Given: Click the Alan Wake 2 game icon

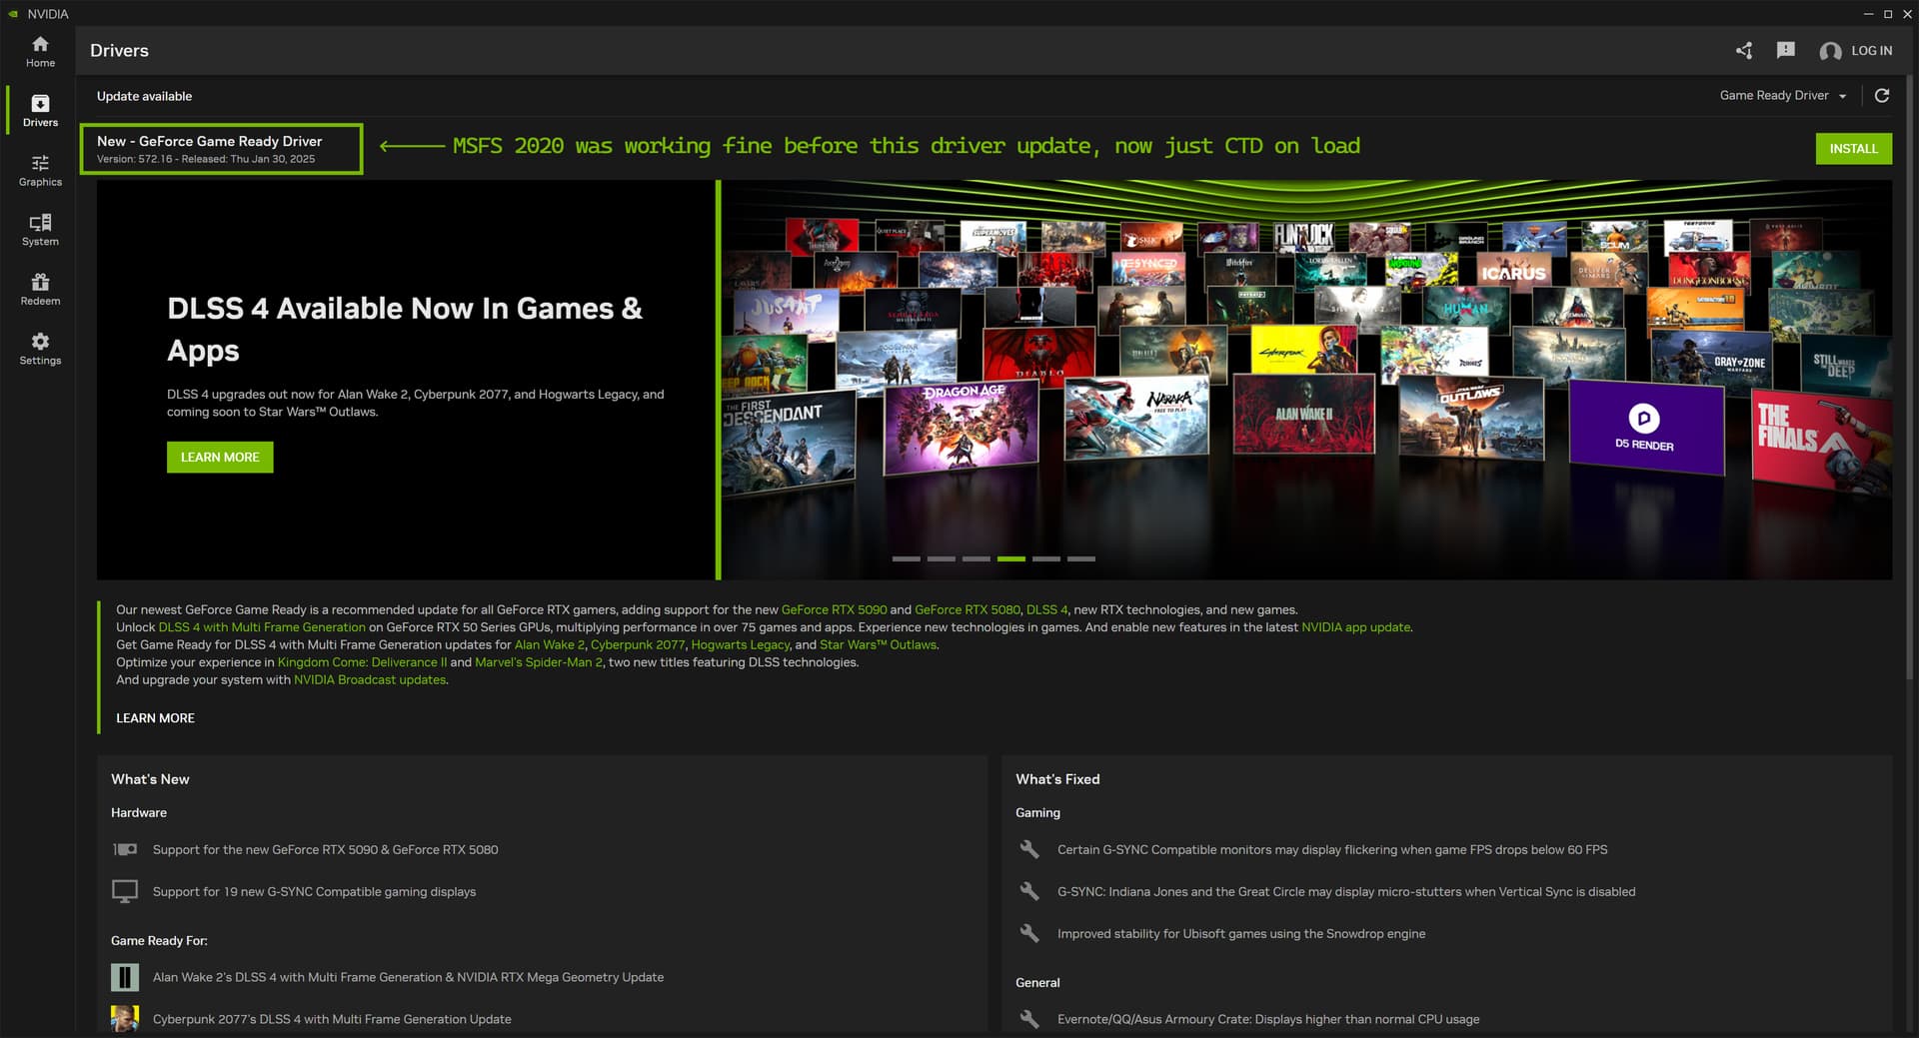Looking at the screenshot, I should [x=125, y=977].
